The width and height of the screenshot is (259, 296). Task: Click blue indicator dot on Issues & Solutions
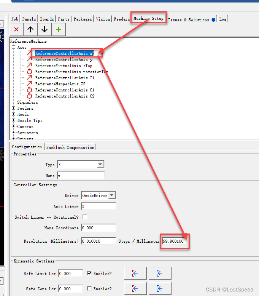(213, 20)
